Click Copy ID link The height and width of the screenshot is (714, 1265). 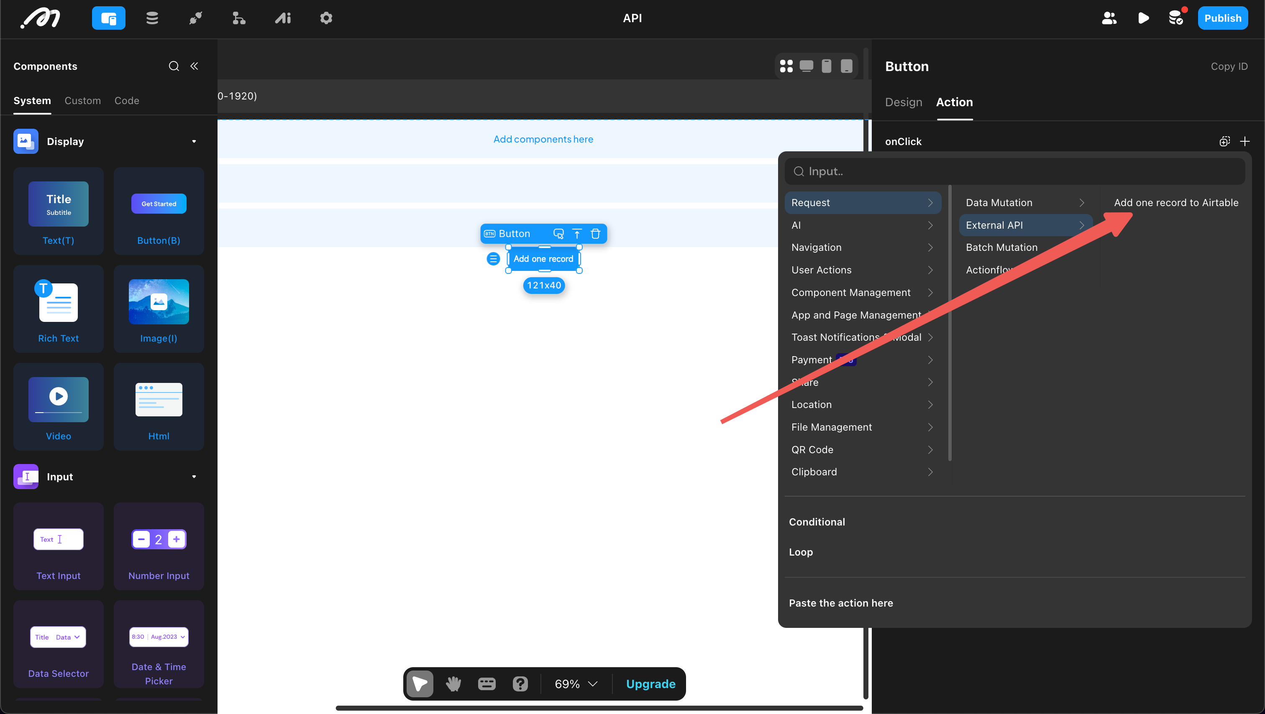click(1229, 66)
